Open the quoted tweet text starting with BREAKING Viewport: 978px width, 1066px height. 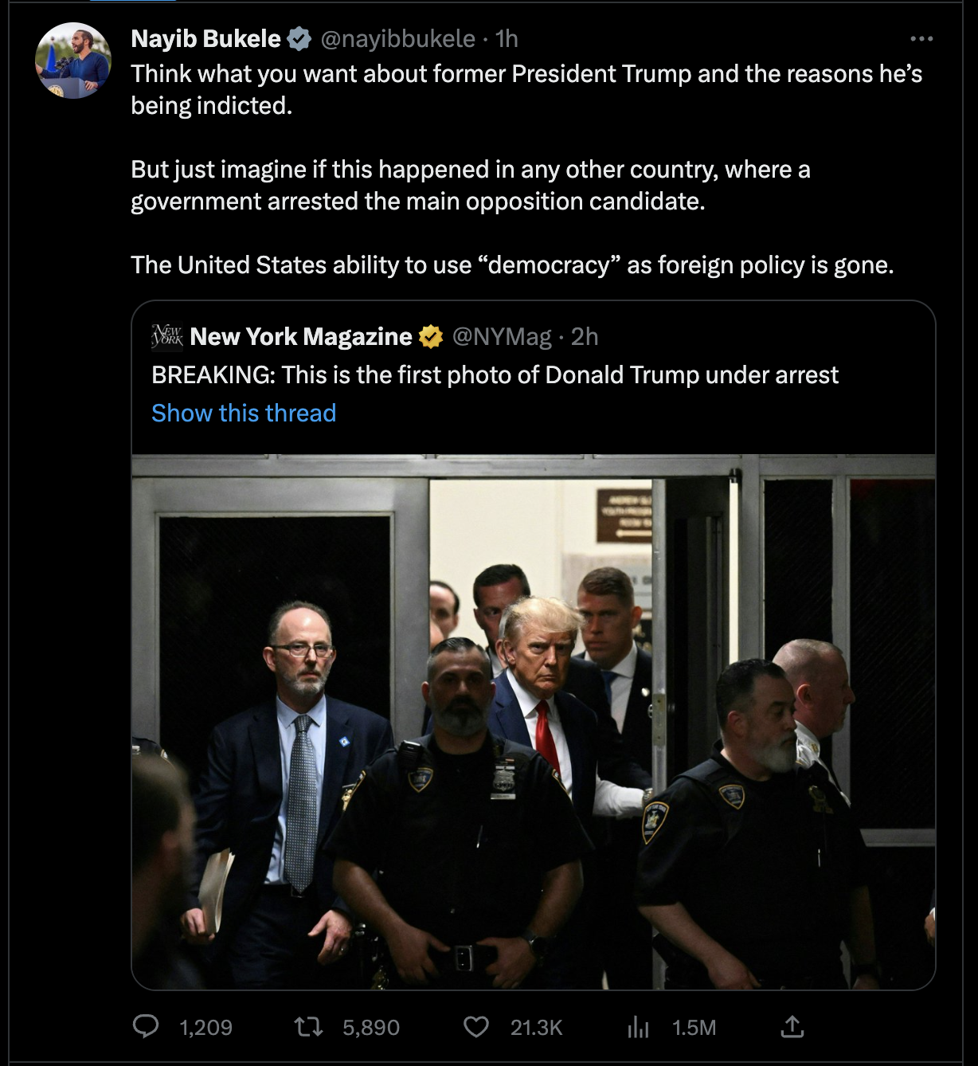coord(495,374)
